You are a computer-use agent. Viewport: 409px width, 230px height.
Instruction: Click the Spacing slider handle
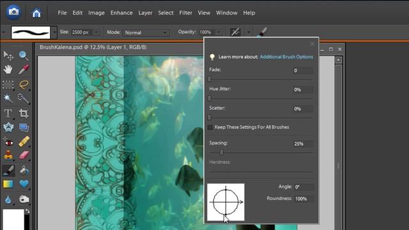pos(222,152)
